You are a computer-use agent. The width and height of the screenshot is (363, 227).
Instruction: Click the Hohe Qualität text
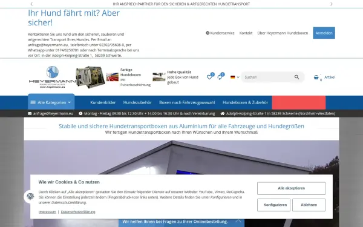point(179,72)
